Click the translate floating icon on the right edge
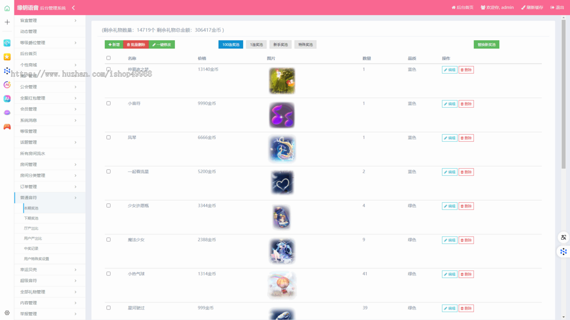 point(563,238)
